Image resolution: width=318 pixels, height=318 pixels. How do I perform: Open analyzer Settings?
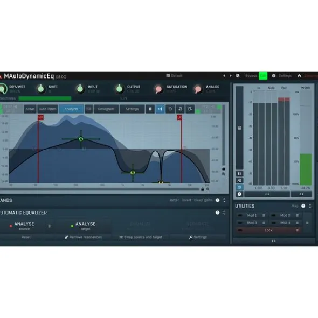[x=132, y=109]
